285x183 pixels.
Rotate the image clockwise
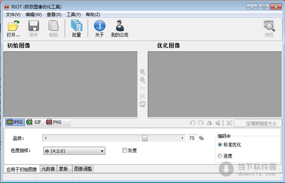pos(201,123)
